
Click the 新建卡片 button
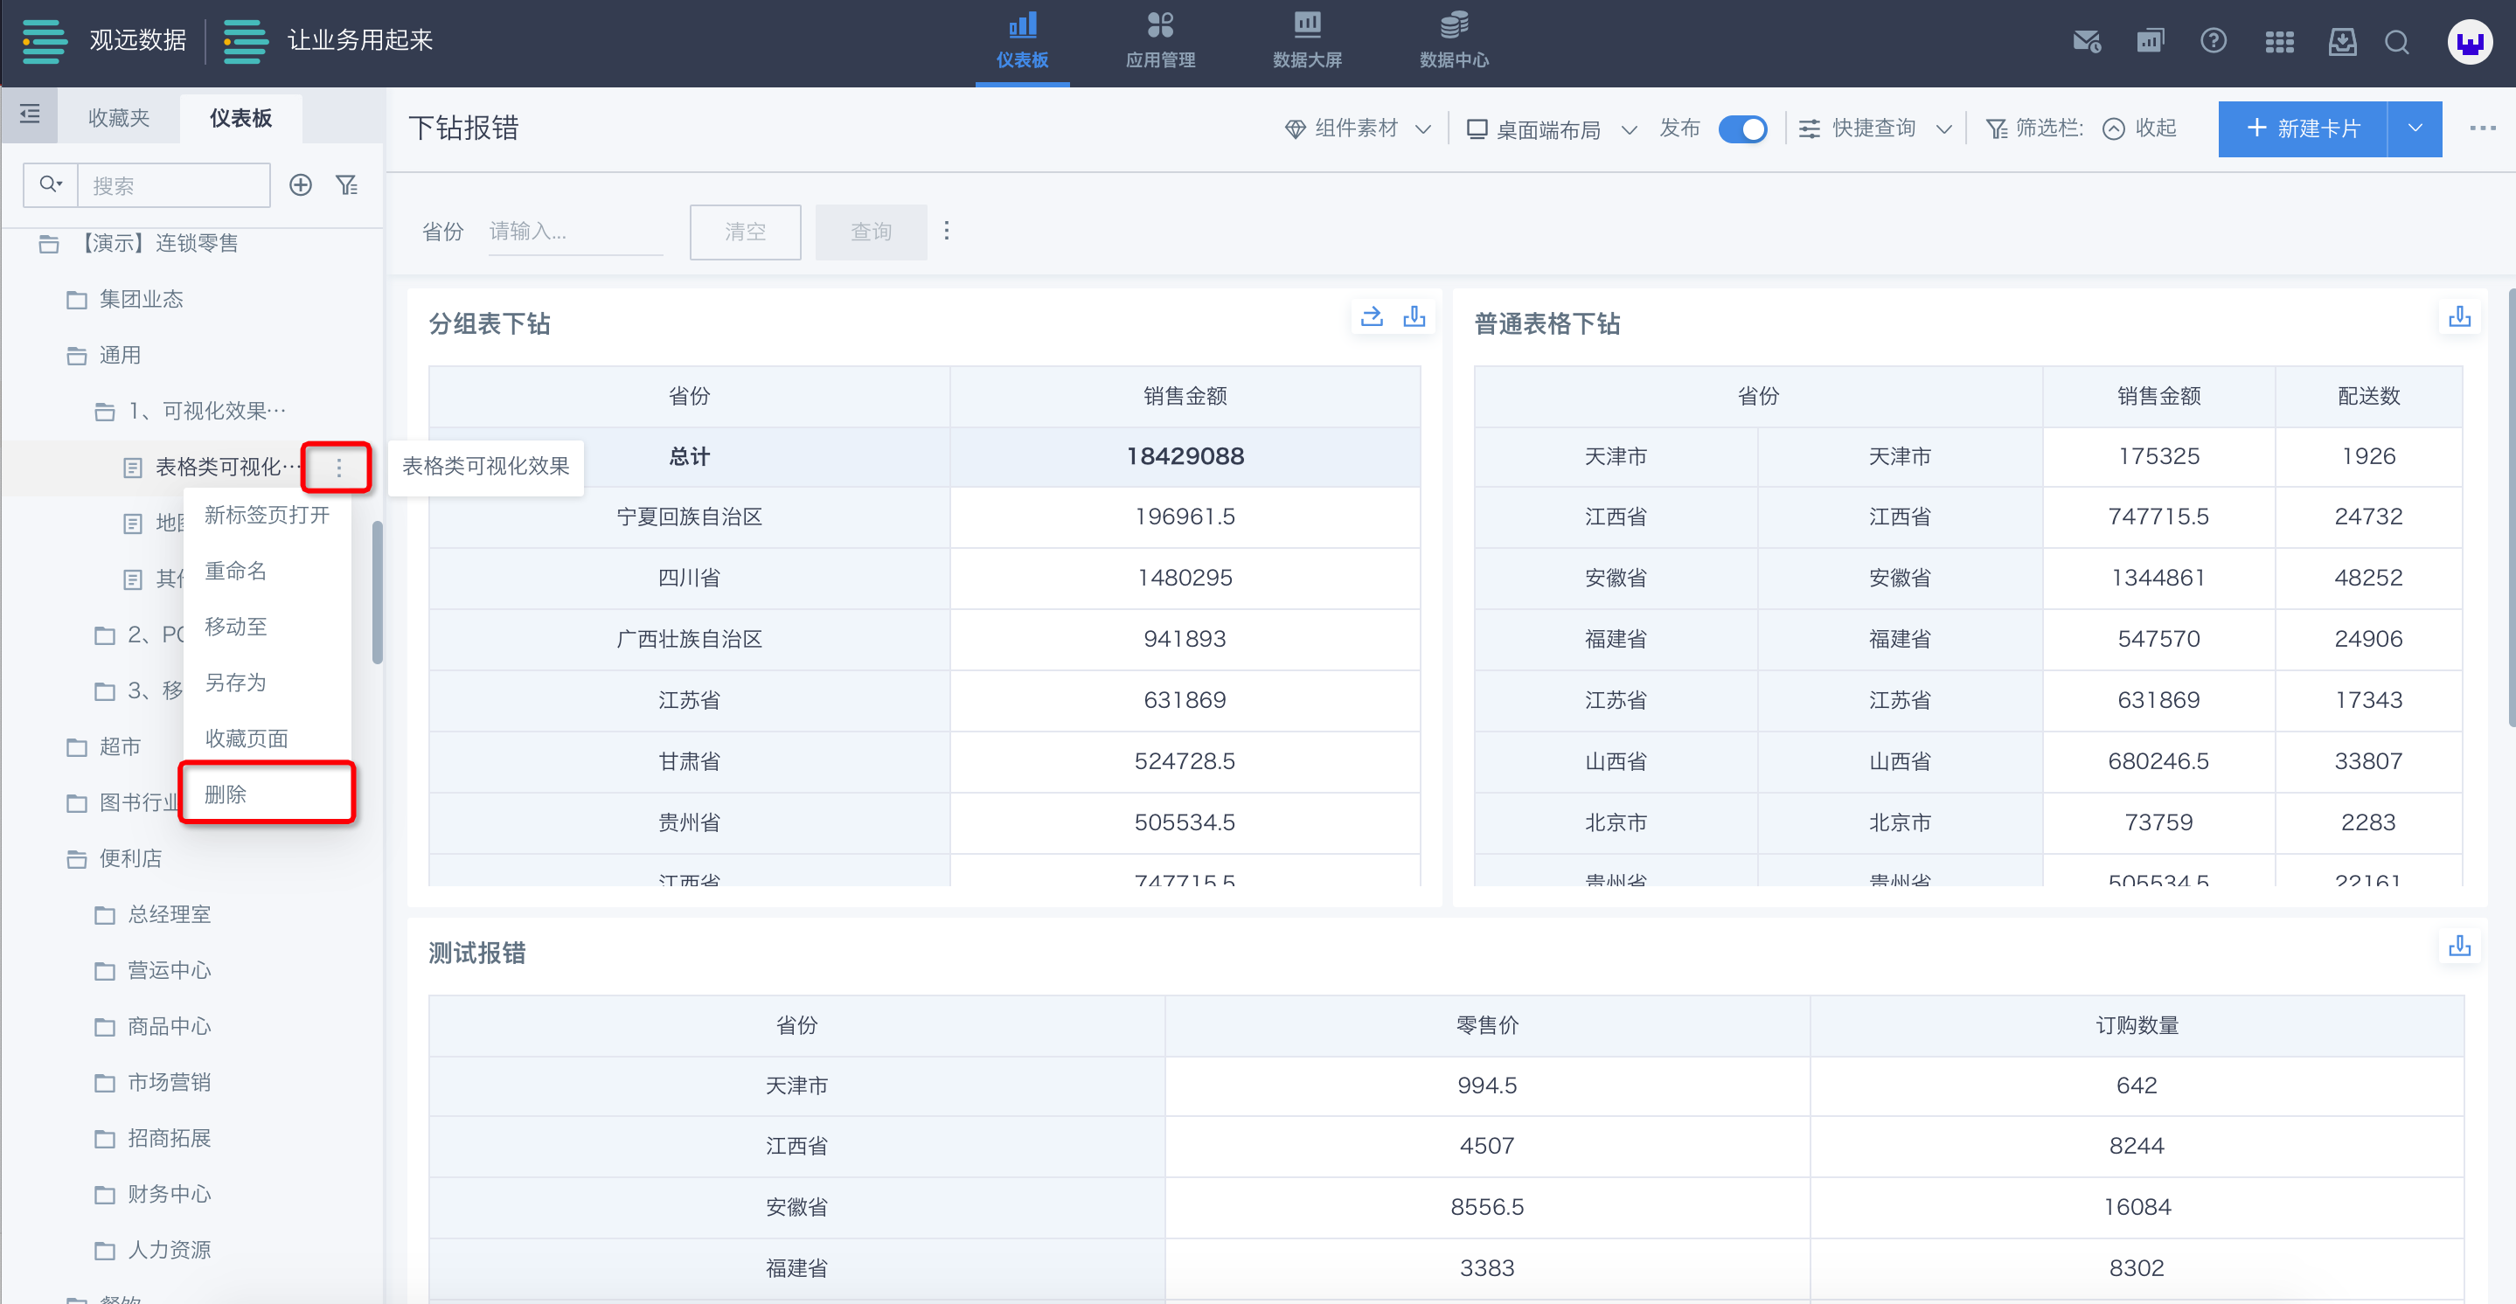pyautogui.click(x=2302, y=129)
